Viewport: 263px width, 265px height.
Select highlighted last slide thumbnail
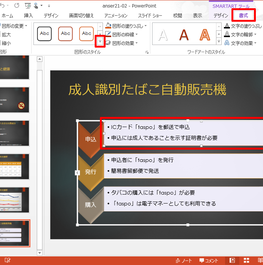tap(14, 233)
